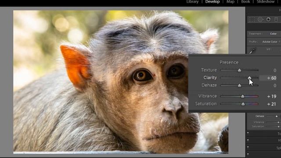Click the Presence section heading

(229, 62)
